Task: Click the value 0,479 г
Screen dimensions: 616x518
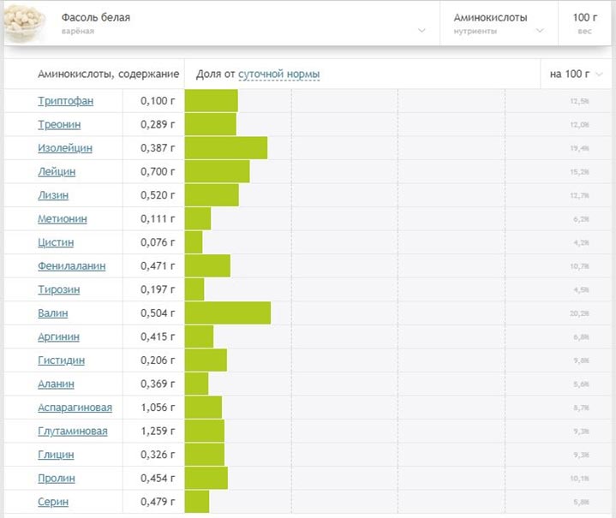Action: [x=158, y=502]
